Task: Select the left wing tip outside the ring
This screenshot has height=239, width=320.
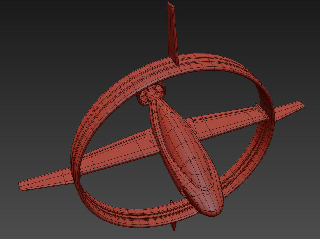Action: coord(46,180)
